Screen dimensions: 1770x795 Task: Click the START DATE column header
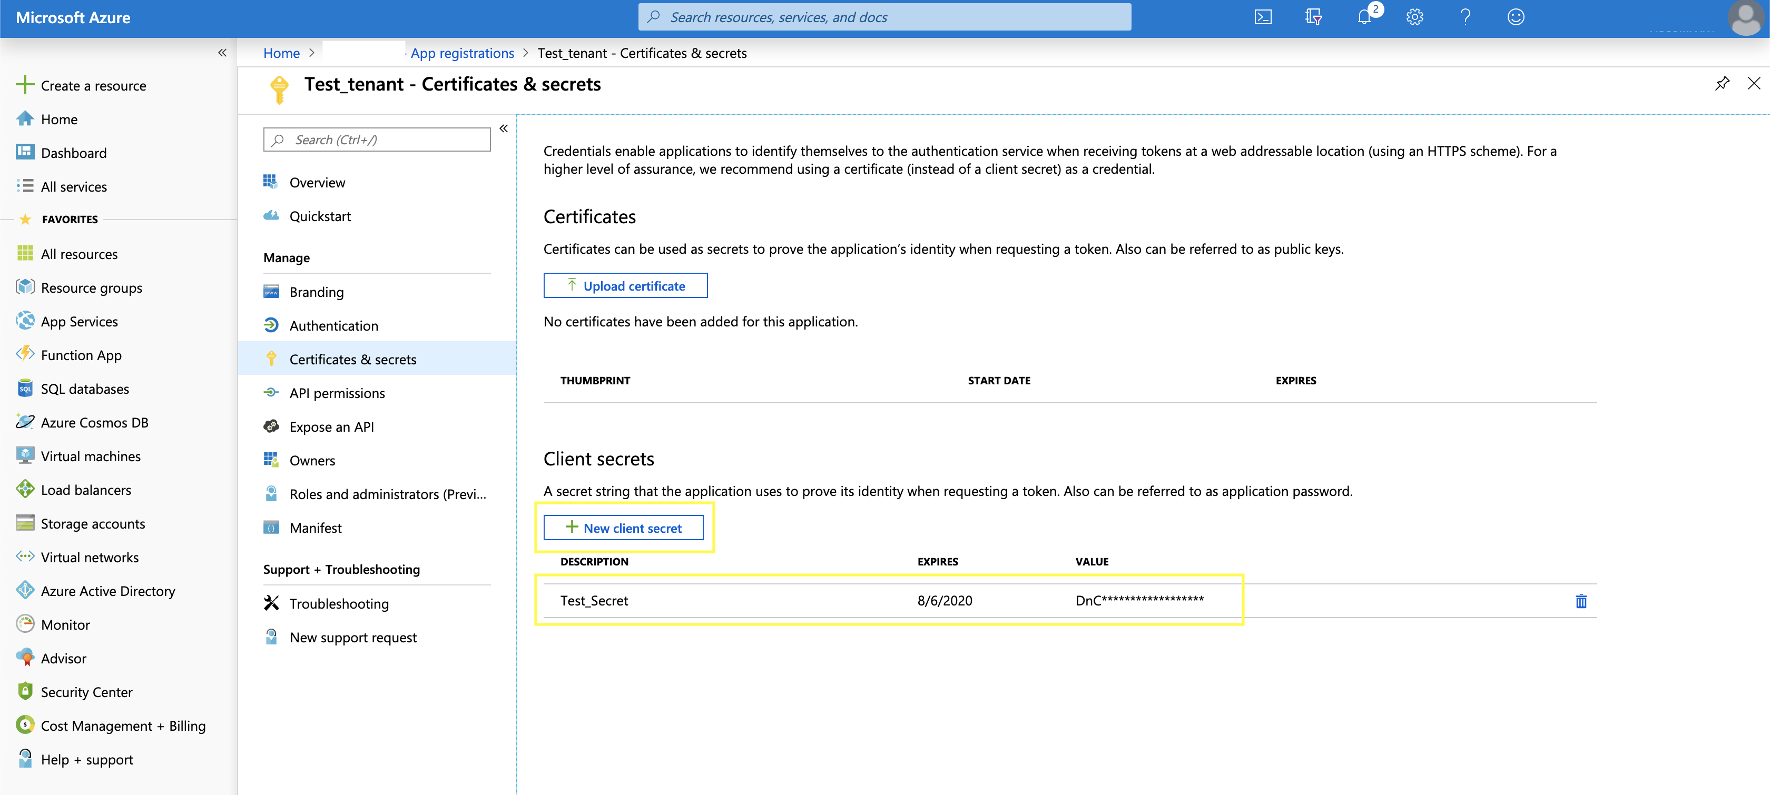(x=999, y=380)
